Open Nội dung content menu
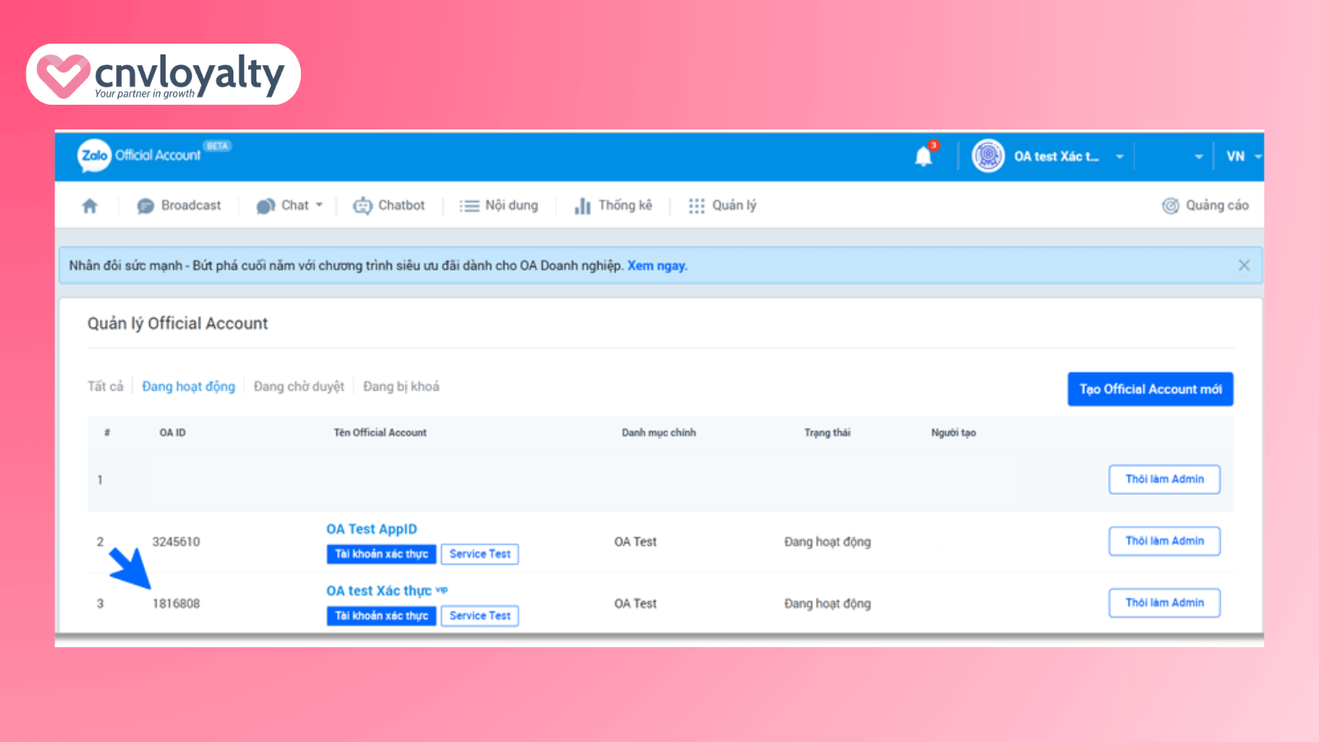The image size is (1319, 742). click(x=499, y=205)
